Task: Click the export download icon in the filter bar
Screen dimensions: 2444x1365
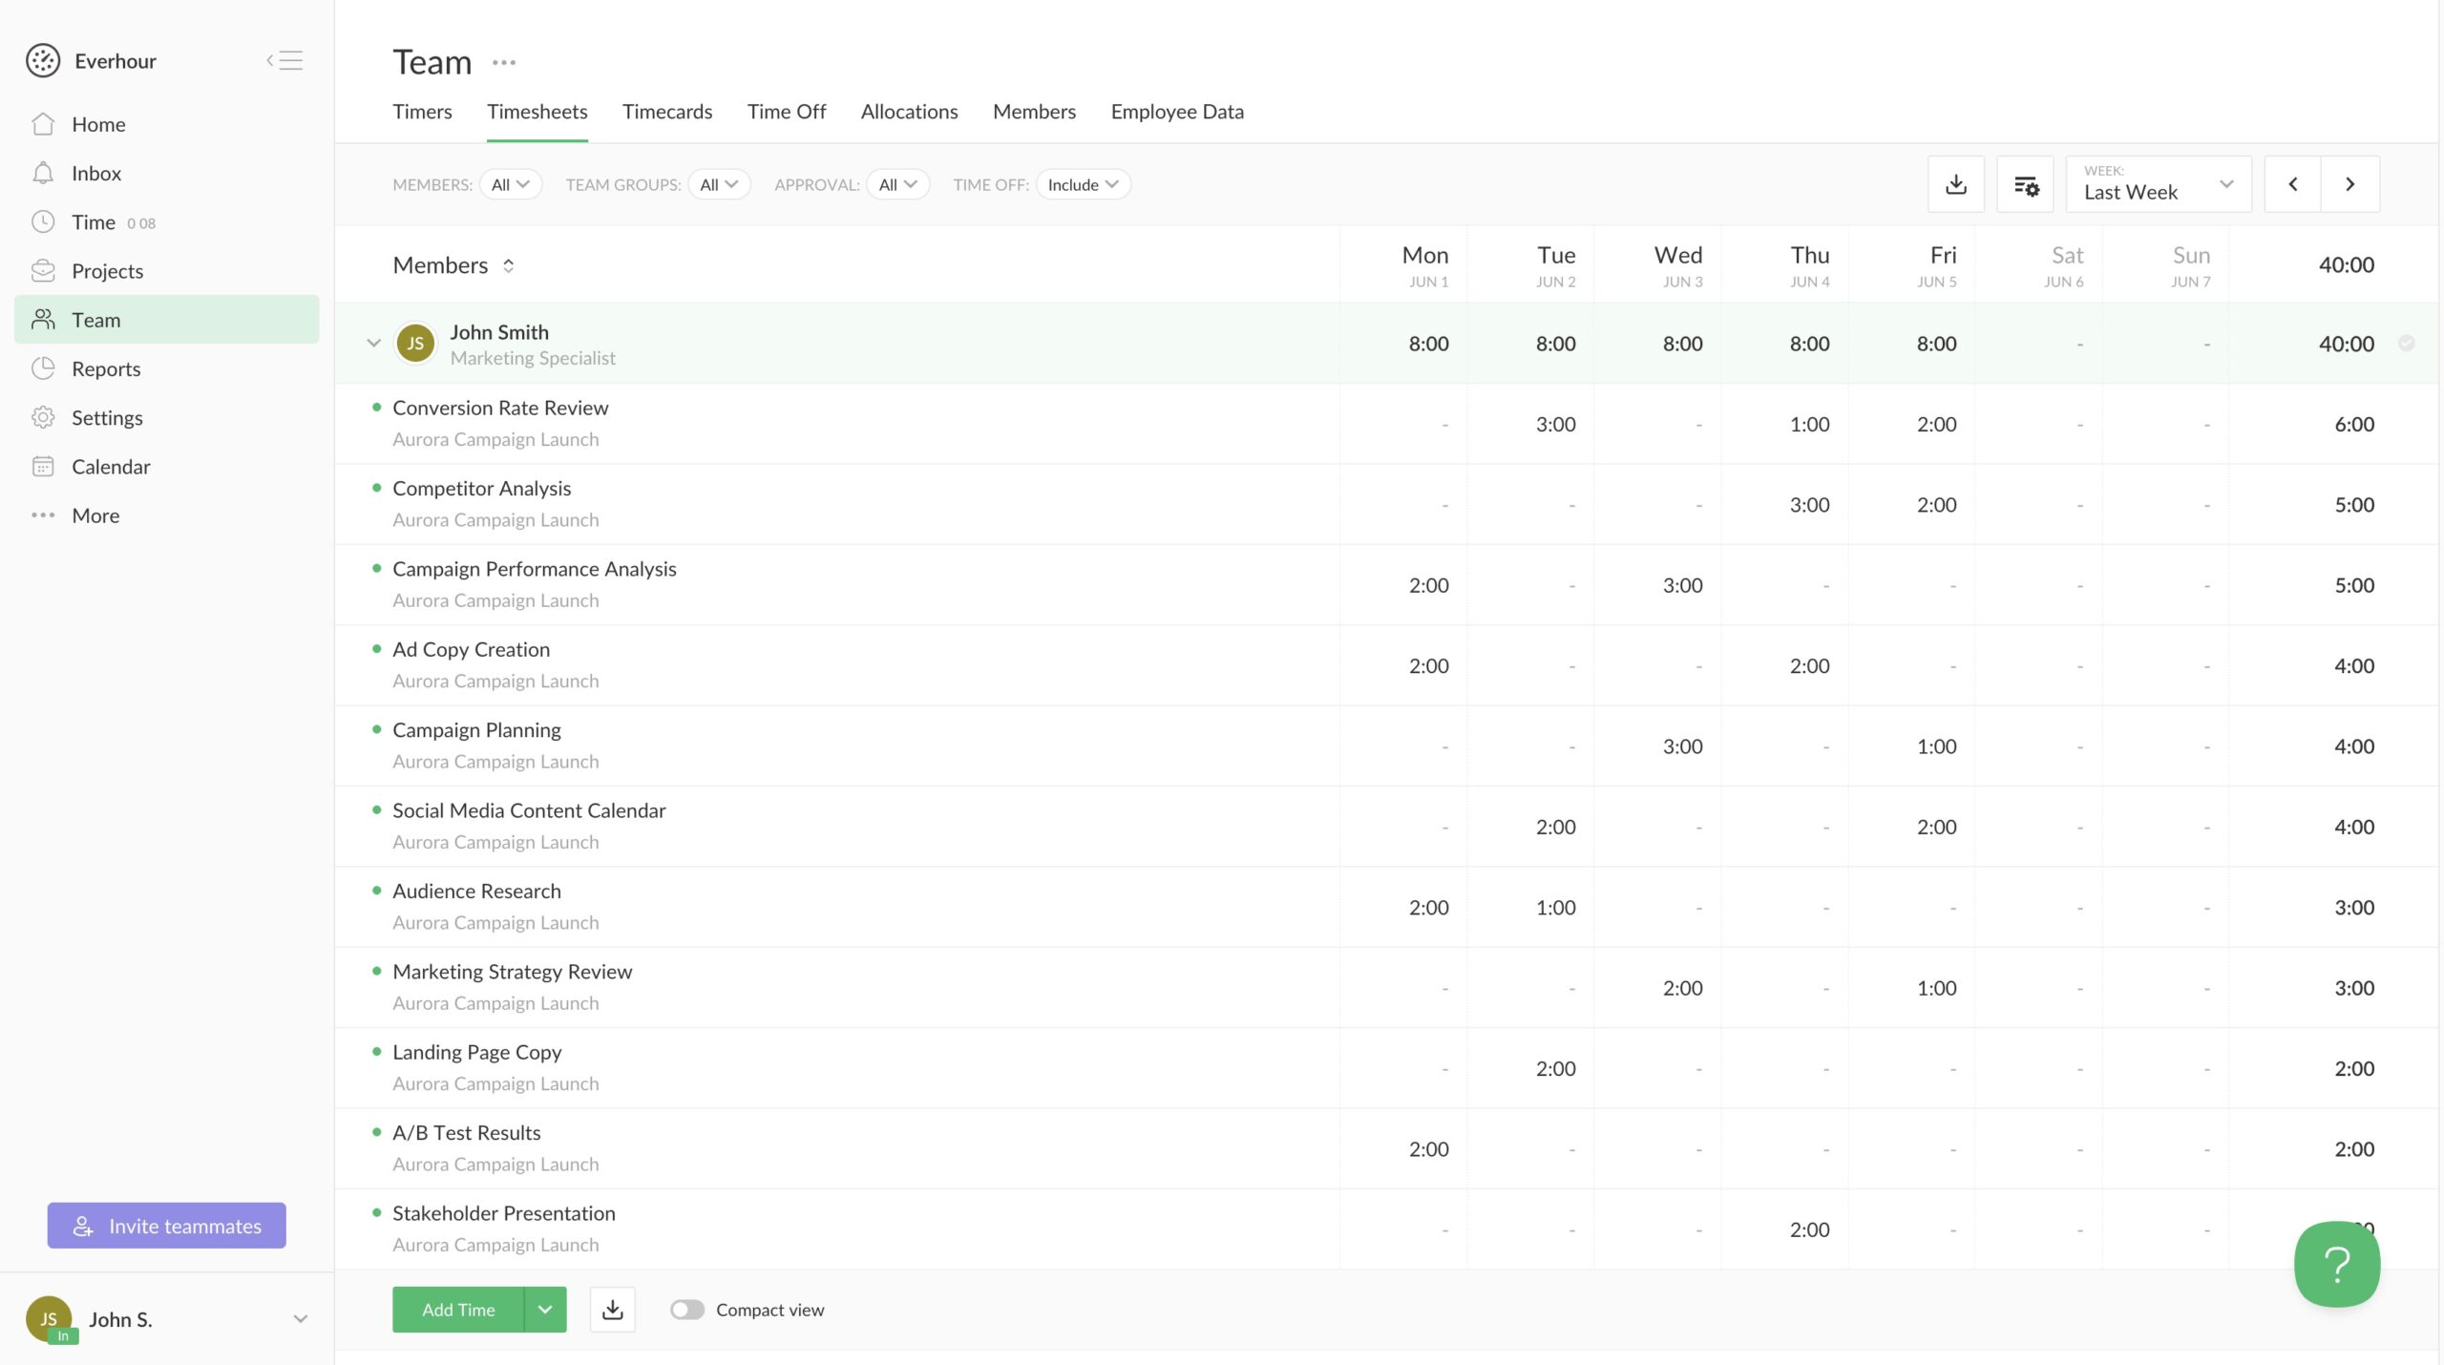Action: click(x=1955, y=184)
